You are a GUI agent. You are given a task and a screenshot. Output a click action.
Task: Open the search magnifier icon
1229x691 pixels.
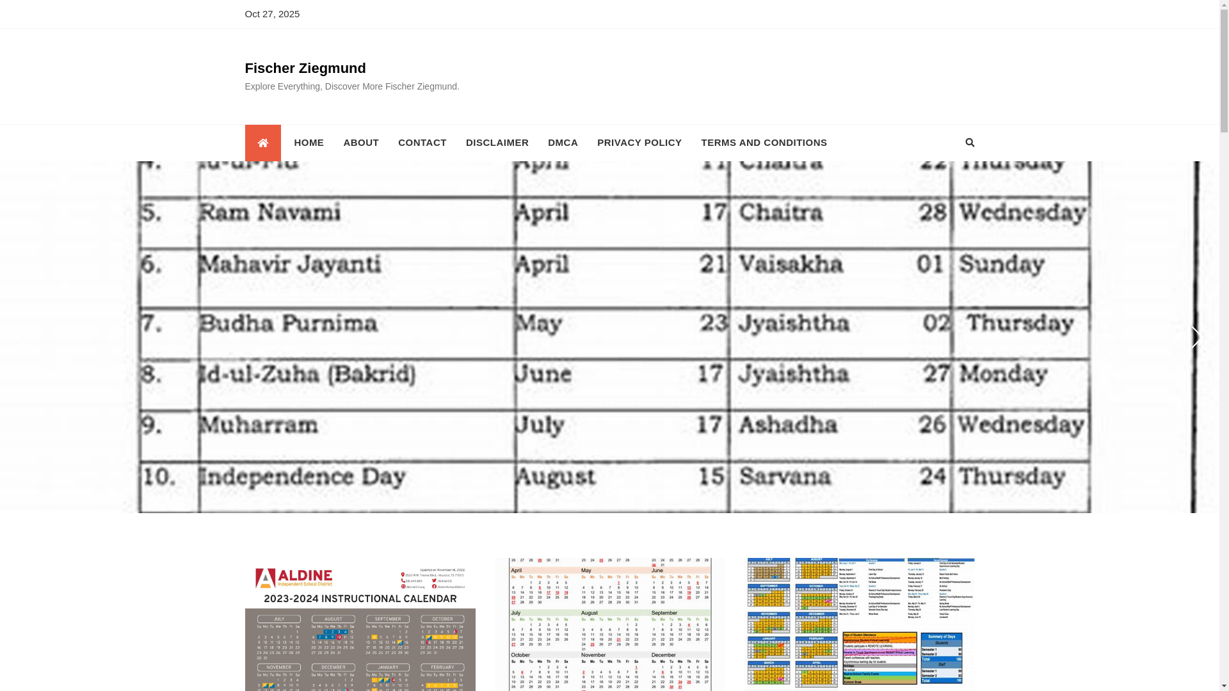pos(969,143)
